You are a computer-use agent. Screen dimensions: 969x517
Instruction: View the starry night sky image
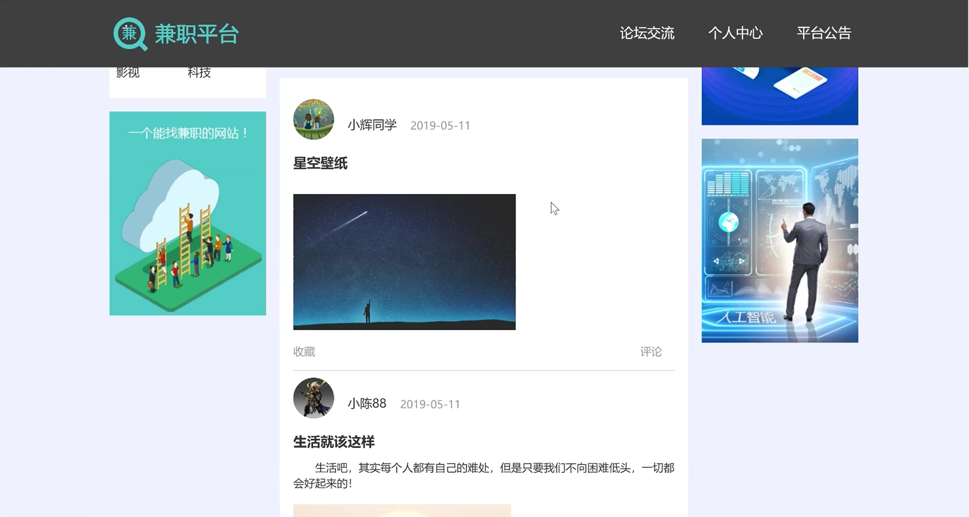(x=404, y=262)
